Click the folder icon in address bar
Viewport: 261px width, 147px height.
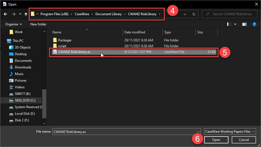(x=33, y=14)
